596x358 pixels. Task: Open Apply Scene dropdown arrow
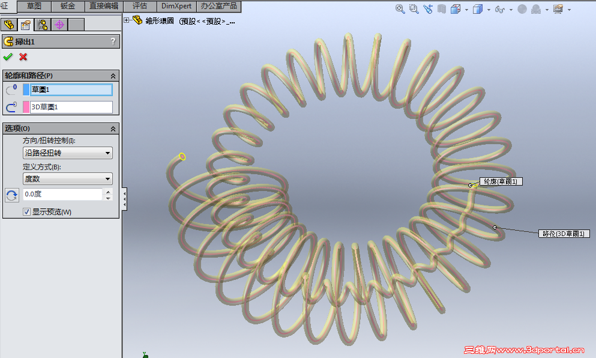pos(547,10)
